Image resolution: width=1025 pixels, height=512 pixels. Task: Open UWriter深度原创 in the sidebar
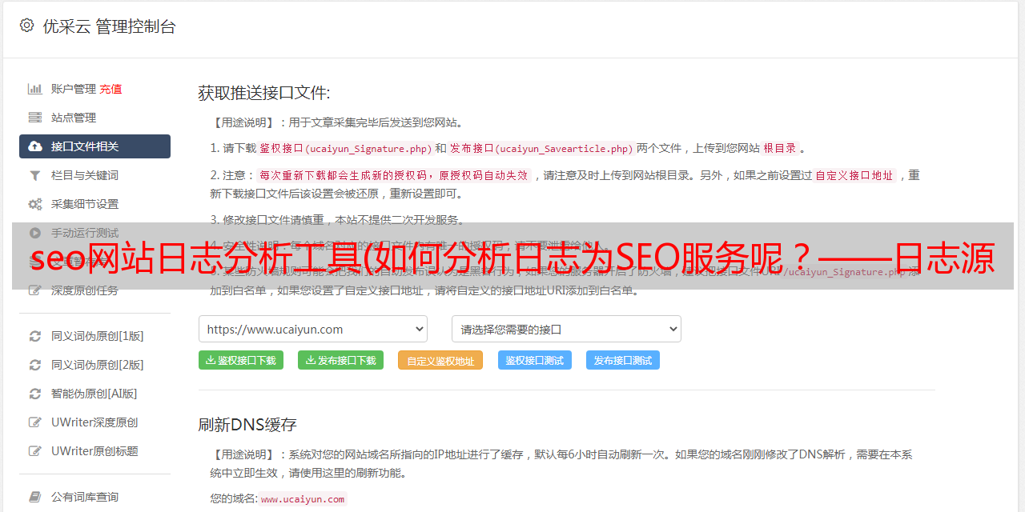[94, 422]
